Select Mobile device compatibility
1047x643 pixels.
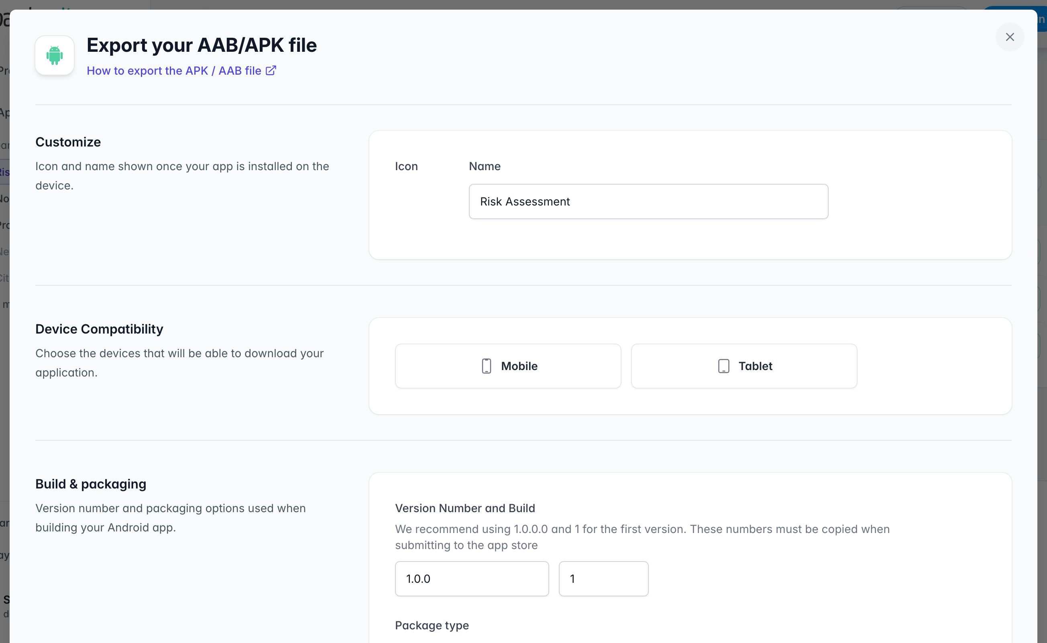click(508, 366)
